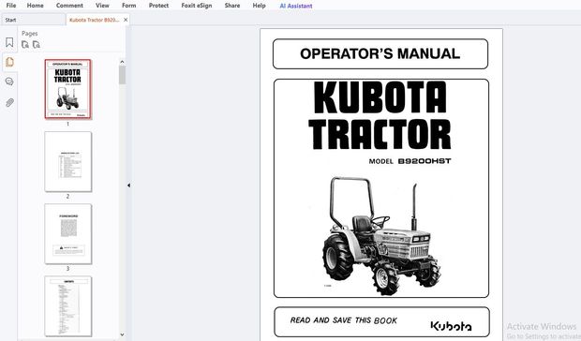Open the File menu

[11, 6]
